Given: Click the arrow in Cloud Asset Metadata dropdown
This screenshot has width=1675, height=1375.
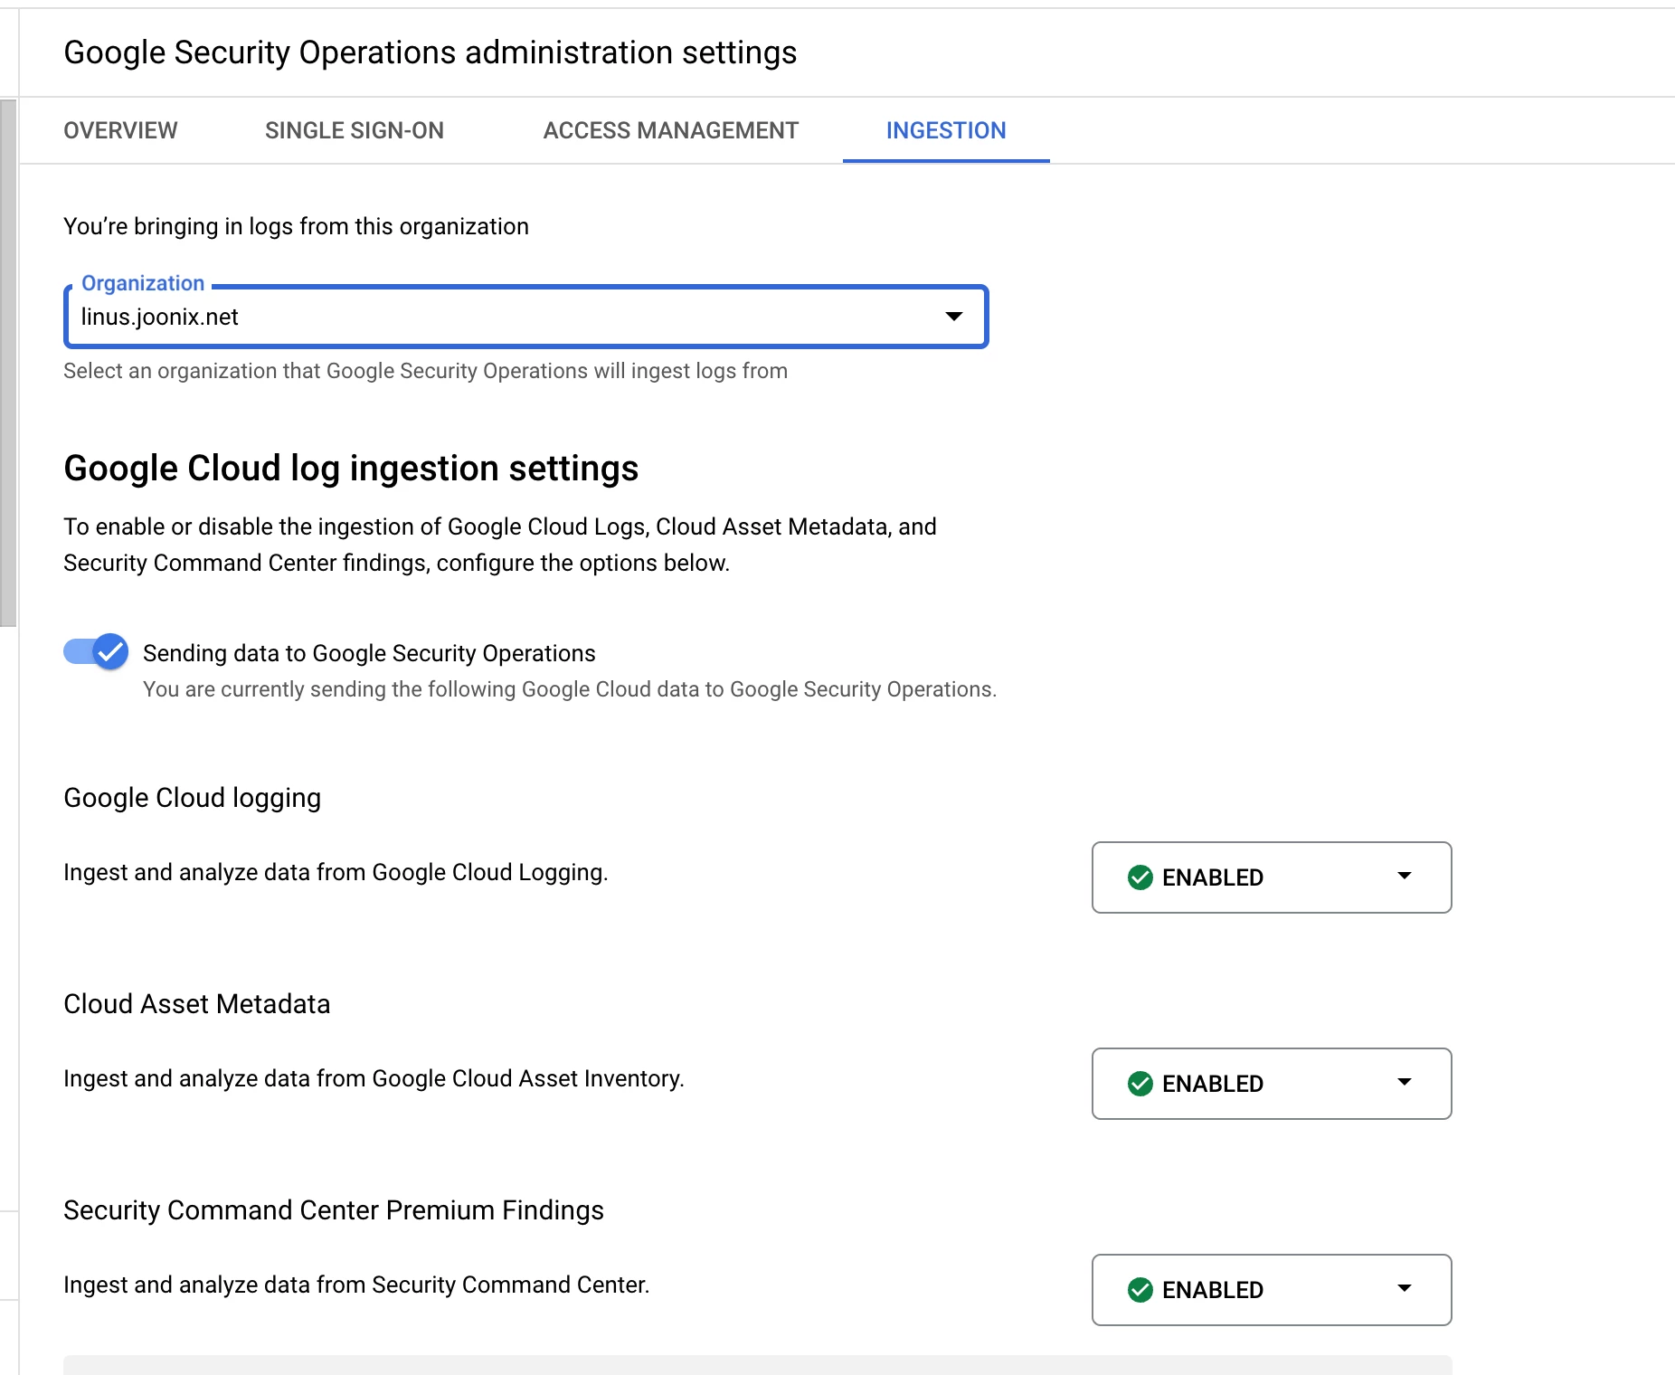Looking at the screenshot, I should [x=1405, y=1082].
